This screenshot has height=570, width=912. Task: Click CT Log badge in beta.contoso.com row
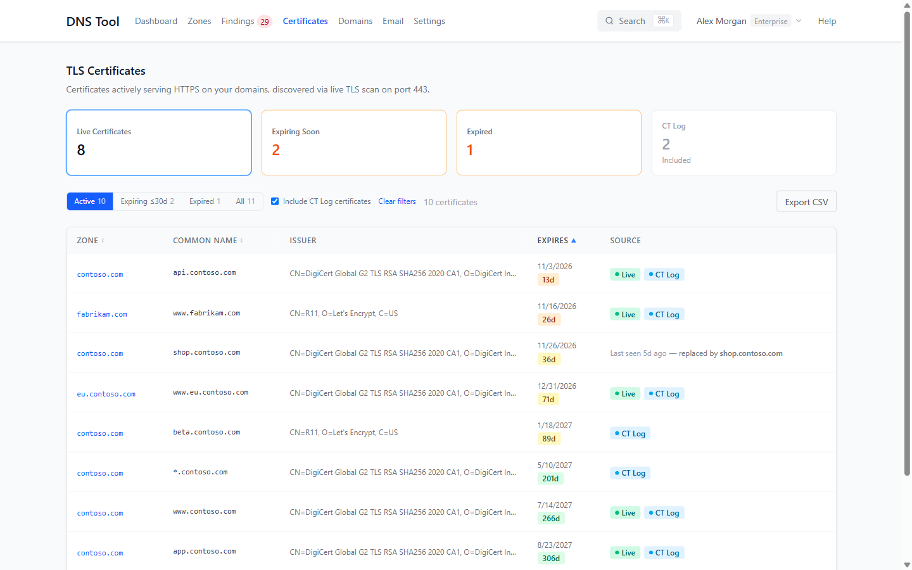[630, 433]
